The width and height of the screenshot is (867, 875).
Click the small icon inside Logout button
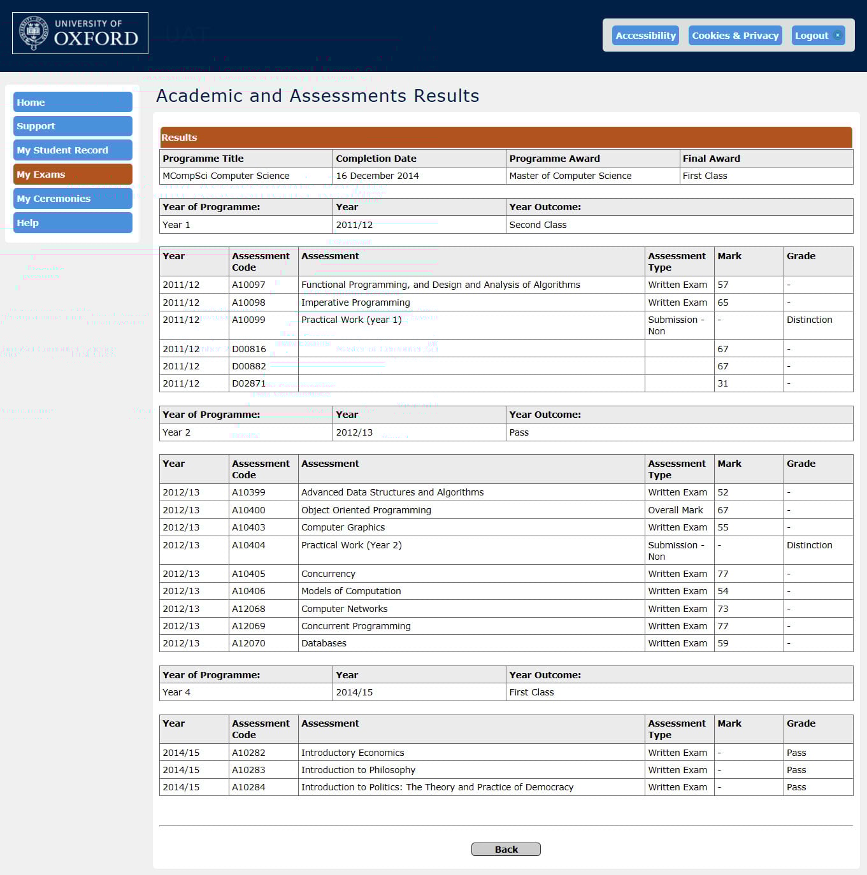coord(837,36)
